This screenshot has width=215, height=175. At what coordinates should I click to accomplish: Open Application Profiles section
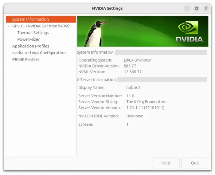[31, 46]
